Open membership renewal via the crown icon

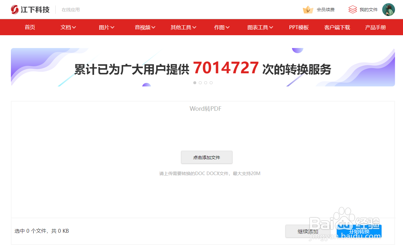(308, 10)
